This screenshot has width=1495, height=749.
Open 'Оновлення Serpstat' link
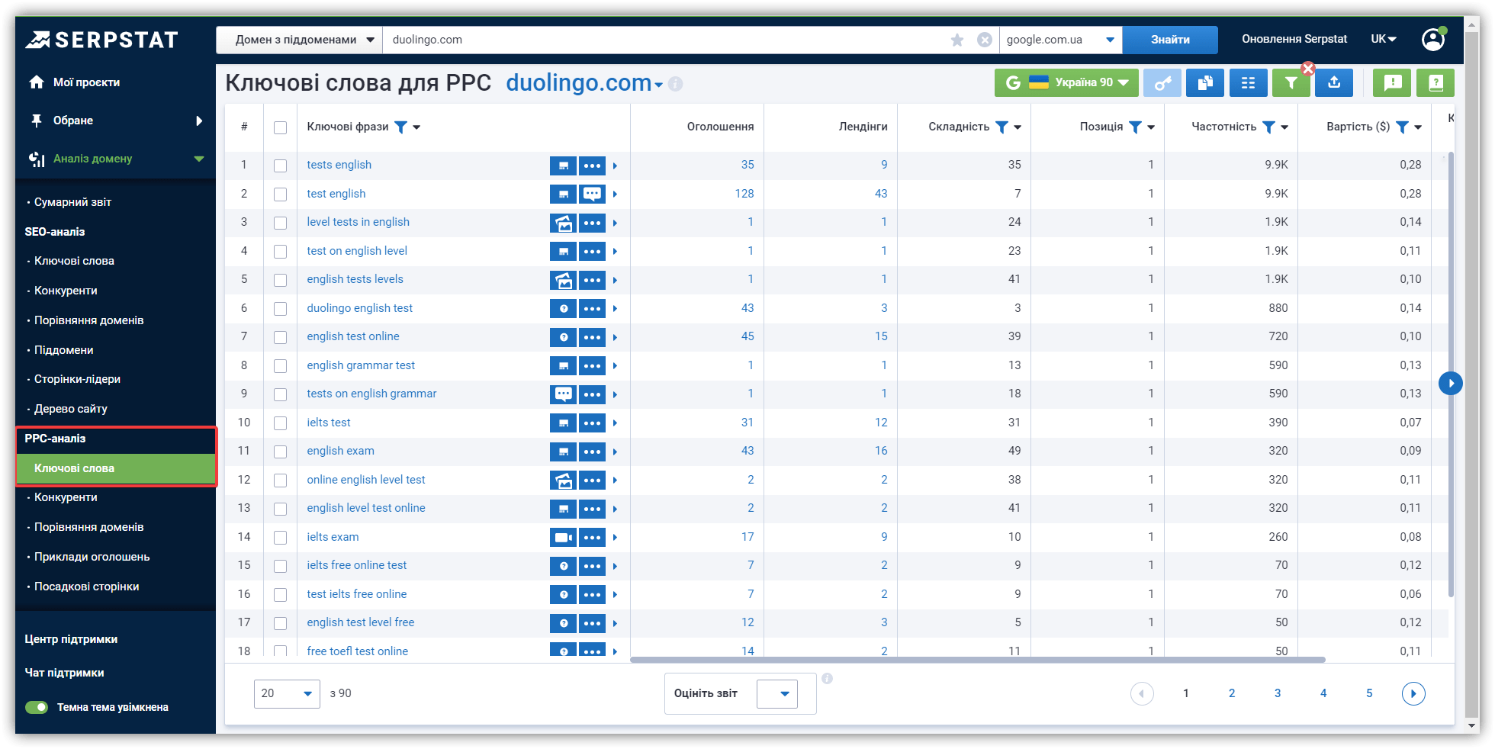(x=1294, y=39)
